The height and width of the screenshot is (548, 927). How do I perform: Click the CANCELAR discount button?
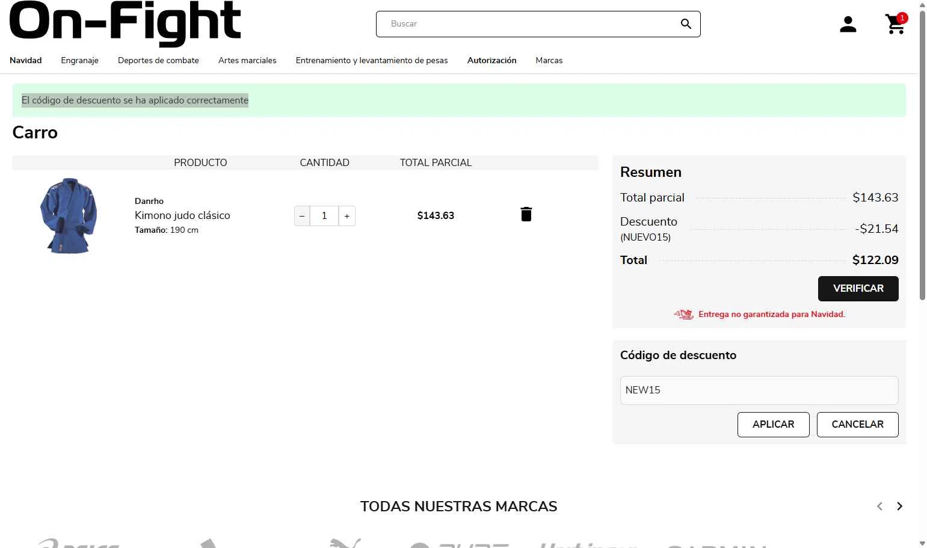857,425
